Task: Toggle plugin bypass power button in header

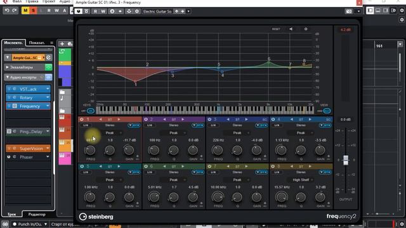Action: [x=79, y=11]
